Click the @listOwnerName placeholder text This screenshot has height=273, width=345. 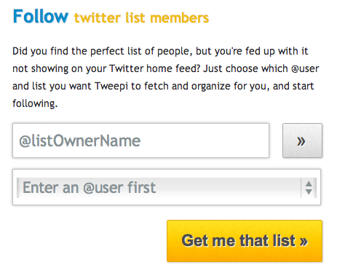pyautogui.click(x=80, y=141)
